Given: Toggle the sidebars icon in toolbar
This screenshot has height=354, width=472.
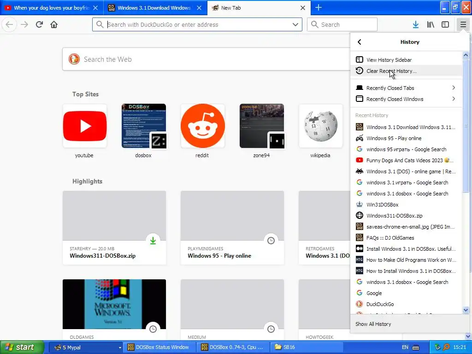Looking at the screenshot, I should [445, 24].
